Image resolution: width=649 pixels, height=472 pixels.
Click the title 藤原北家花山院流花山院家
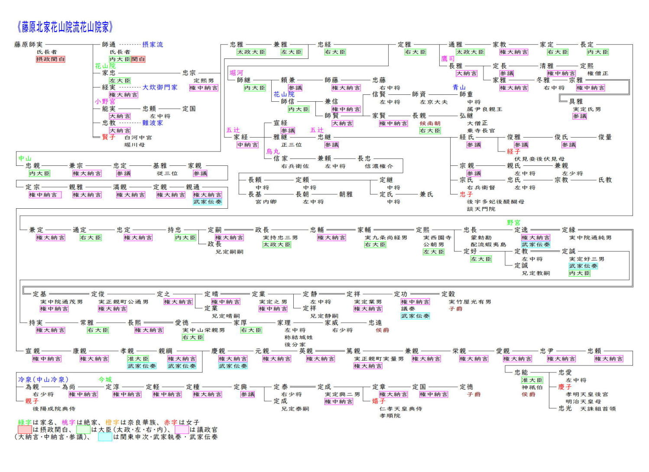click(x=65, y=27)
